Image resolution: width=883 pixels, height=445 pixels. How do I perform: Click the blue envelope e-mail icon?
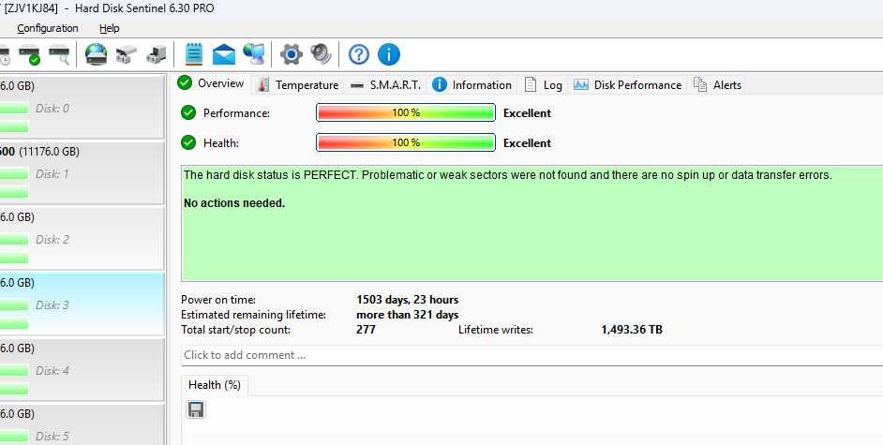(224, 54)
